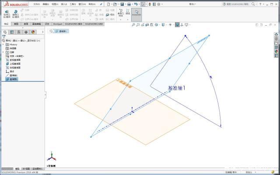The width and height of the screenshot is (280, 175).
Task: Click the Revolved Boss/Base tool icon
Action: pos(16,12)
